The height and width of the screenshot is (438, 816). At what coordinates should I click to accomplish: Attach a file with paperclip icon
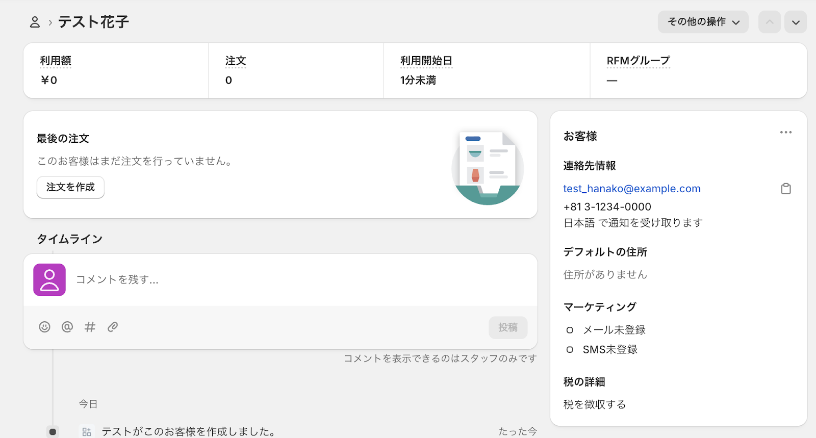click(x=113, y=327)
